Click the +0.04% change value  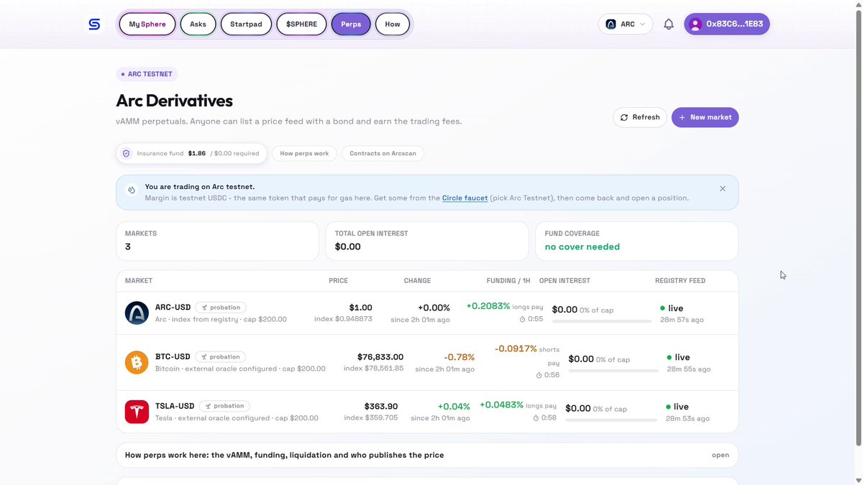click(454, 406)
